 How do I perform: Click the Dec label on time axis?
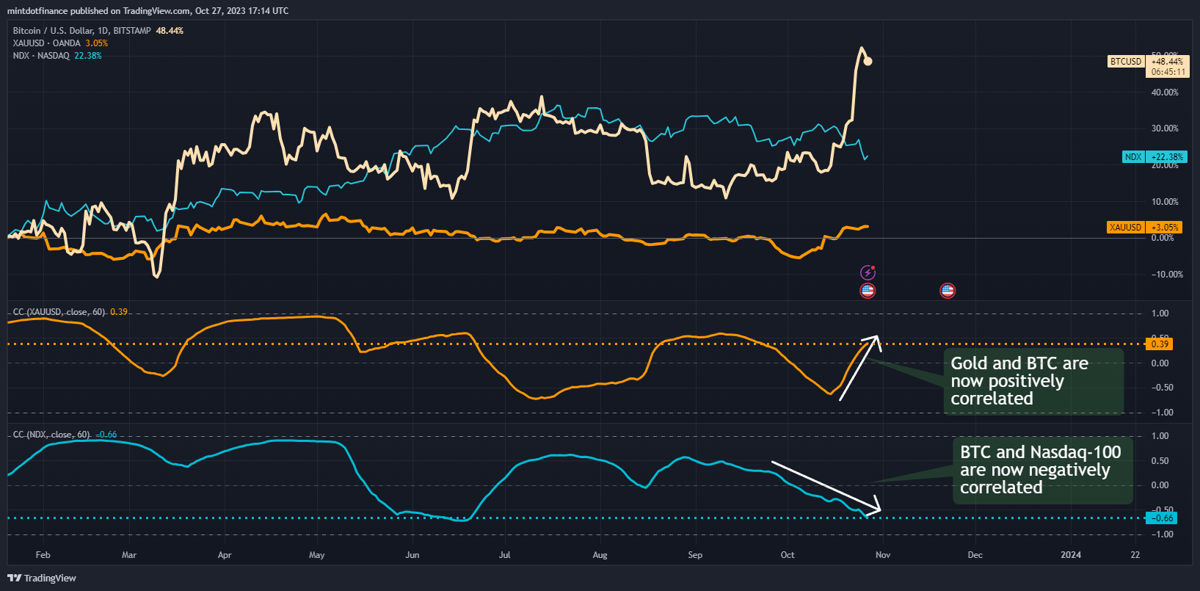(x=975, y=555)
